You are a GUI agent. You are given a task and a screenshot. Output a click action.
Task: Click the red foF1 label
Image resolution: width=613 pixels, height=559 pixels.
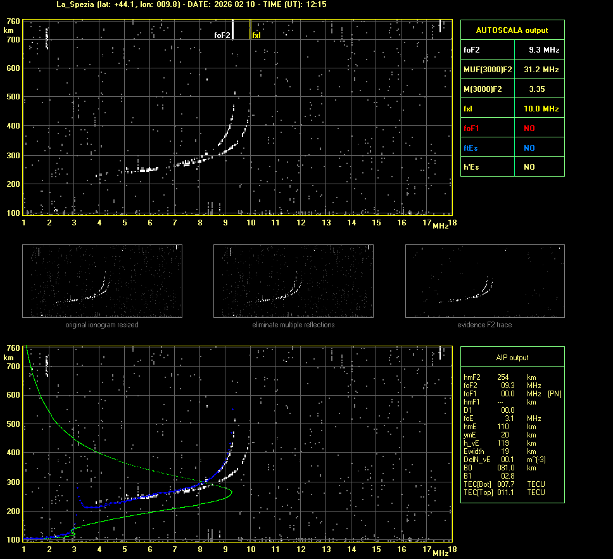472,128
